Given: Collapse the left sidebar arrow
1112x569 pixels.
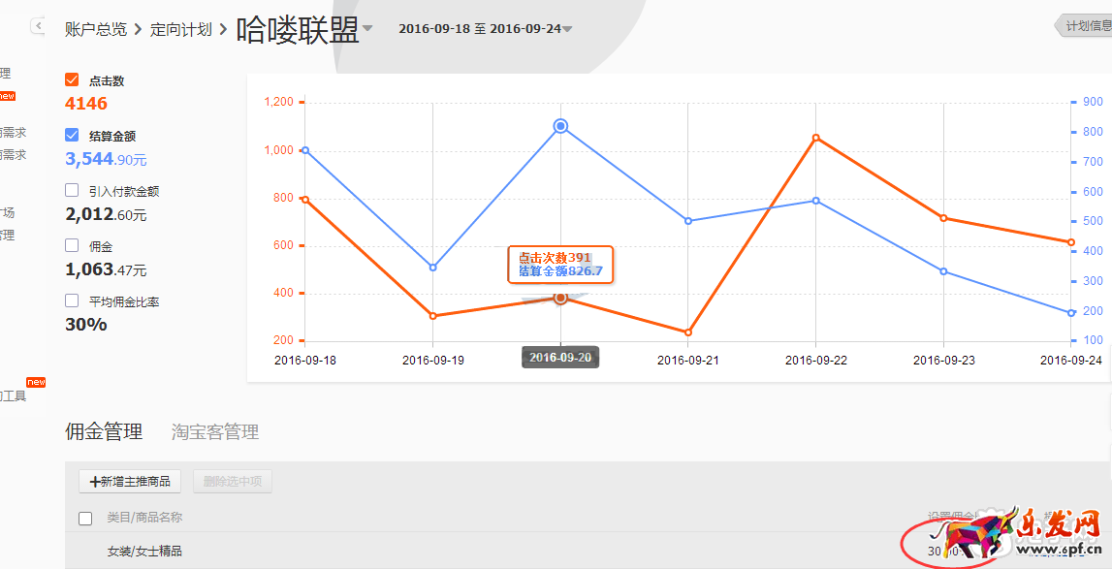Looking at the screenshot, I should (x=38, y=26).
